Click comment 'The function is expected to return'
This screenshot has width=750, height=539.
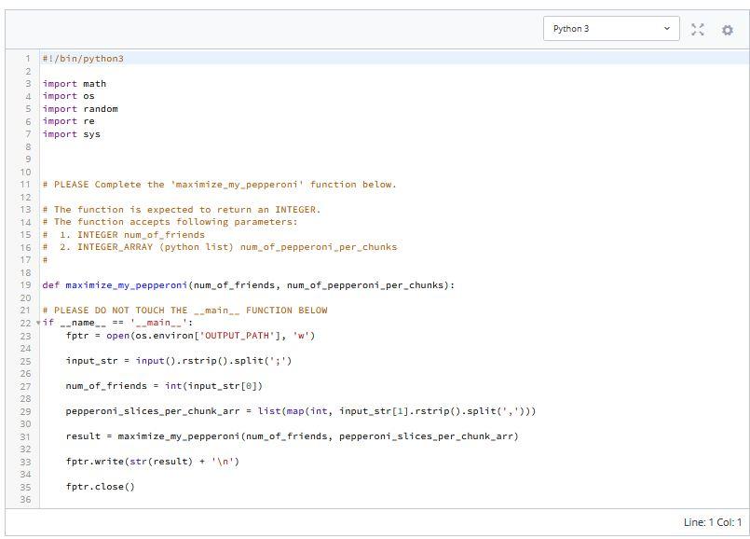click(x=182, y=210)
